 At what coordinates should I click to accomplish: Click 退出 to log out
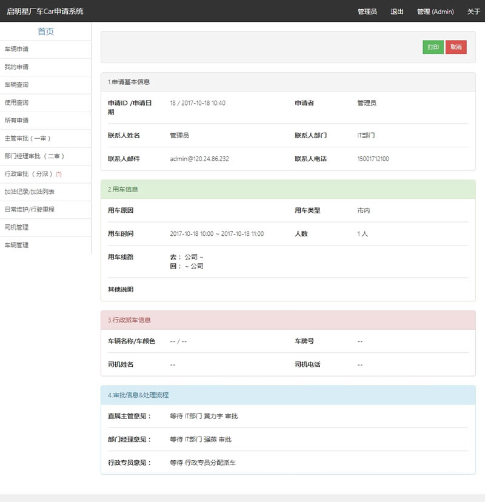pos(397,12)
